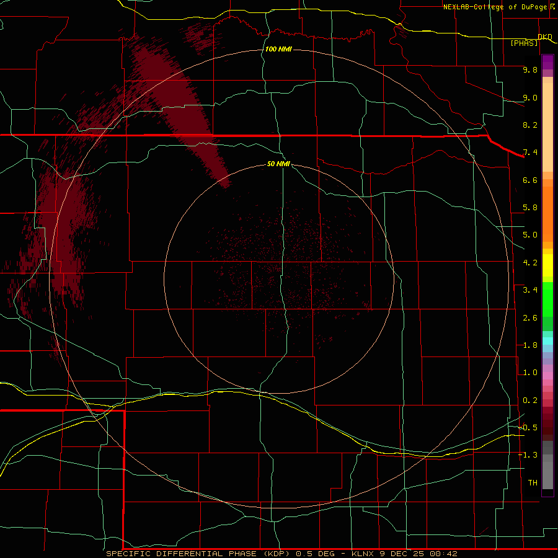
Task: Click the DKD label in the top-right corner
Action: click(545, 37)
